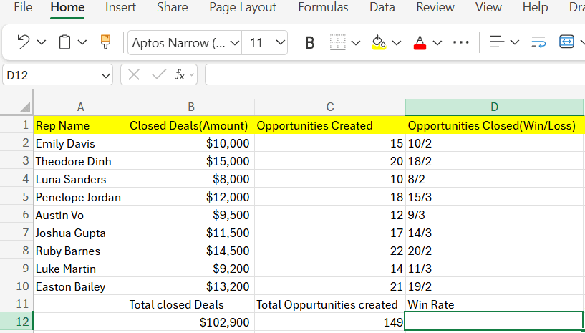Viewport: 585px width, 333px height.
Task: Select the Luke Martin cell
Action: click(80, 269)
